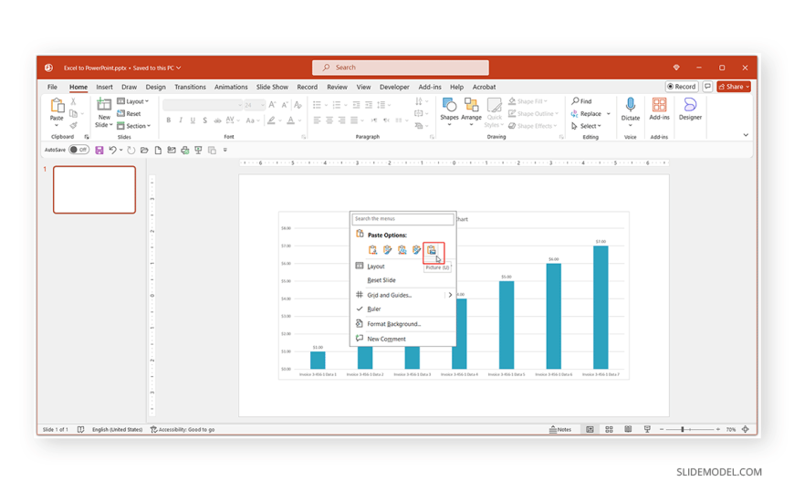Select the Format Painter brush icon
794x492 pixels.
(73, 125)
